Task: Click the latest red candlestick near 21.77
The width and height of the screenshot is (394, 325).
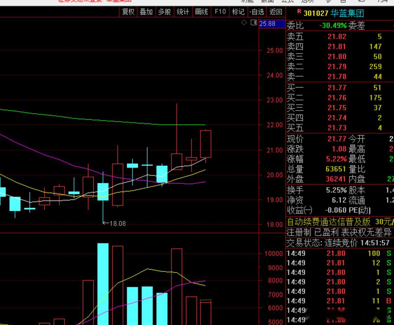Action: click(x=205, y=144)
